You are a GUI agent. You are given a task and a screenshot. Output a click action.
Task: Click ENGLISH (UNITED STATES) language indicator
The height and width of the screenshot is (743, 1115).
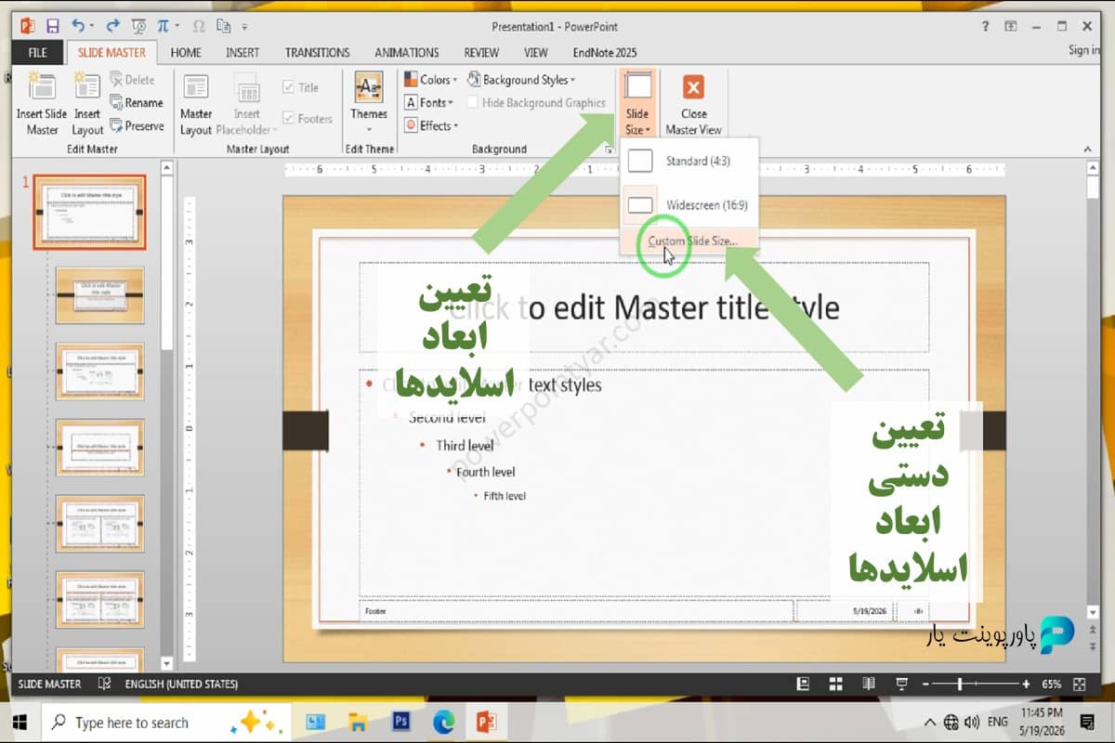pyautogui.click(x=181, y=684)
